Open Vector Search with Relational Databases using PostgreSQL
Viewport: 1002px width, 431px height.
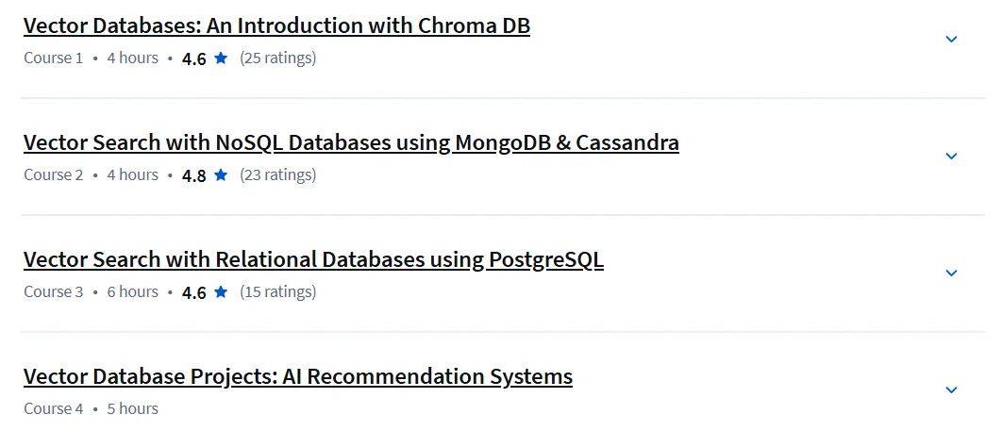313,260
